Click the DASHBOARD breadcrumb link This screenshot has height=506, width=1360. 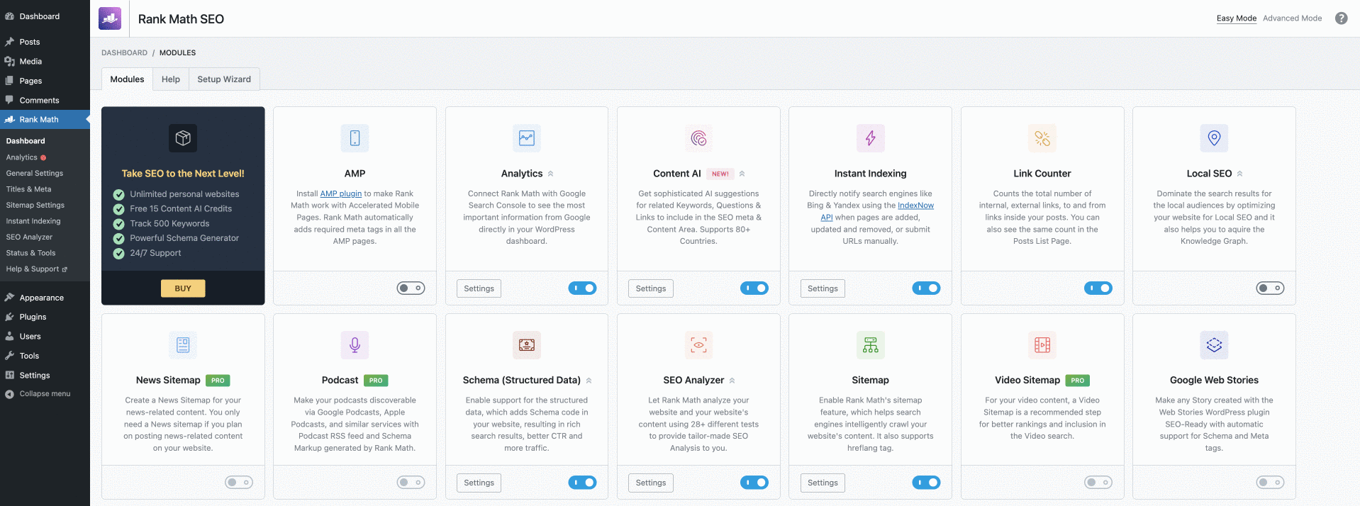pos(124,52)
